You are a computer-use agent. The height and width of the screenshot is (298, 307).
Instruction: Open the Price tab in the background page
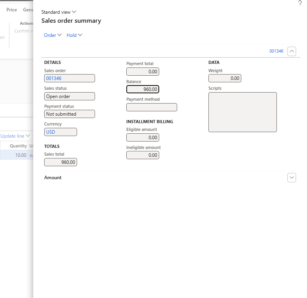coord(12,10)
